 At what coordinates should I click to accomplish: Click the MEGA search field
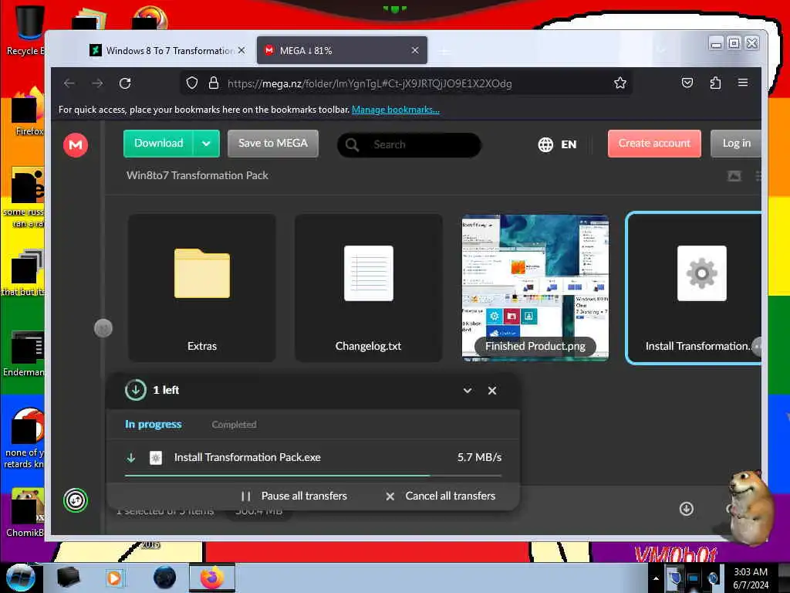[x=409, y=145]
